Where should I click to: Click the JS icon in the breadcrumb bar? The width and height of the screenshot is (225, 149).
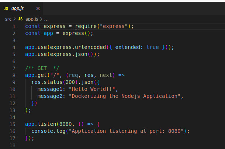[x=20, y=18]
